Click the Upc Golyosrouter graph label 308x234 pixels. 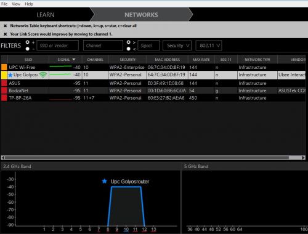(130, 182)
